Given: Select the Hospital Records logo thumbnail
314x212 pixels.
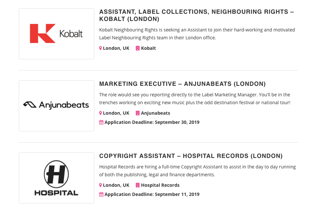Looking at the screenshot, I should point(56,178).
